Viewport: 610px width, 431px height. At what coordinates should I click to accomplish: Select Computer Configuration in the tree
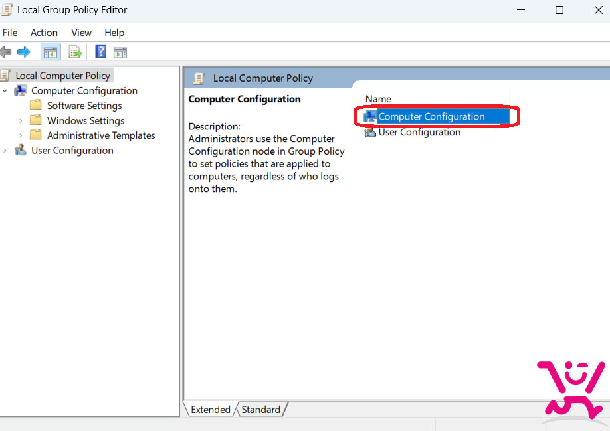pos(84,90)
